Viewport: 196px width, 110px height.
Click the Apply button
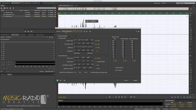click(x=135, y=80)
